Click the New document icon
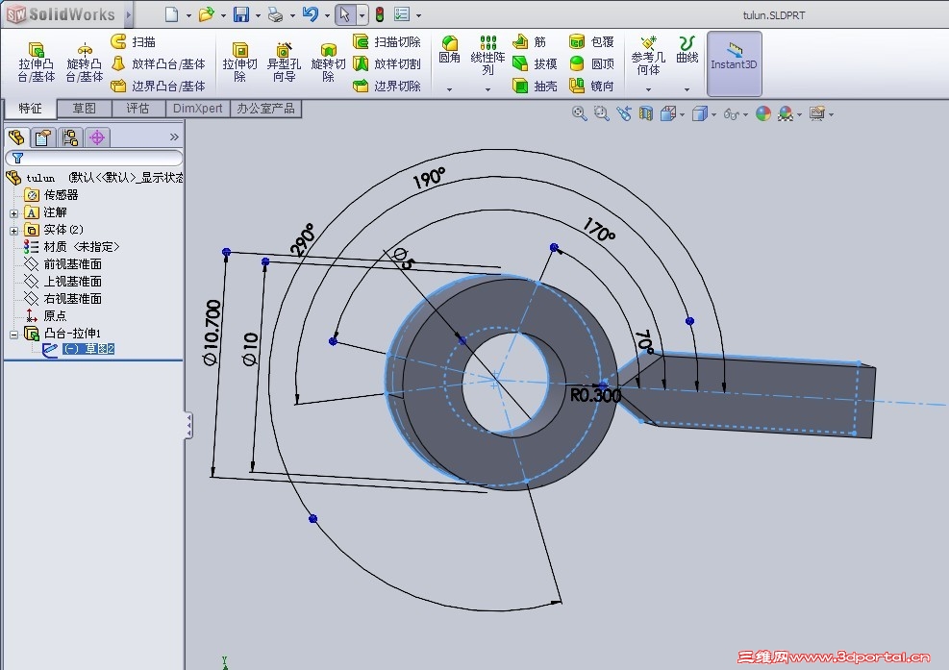This screenshot has width=949, height=670. [x=172, y=13]
